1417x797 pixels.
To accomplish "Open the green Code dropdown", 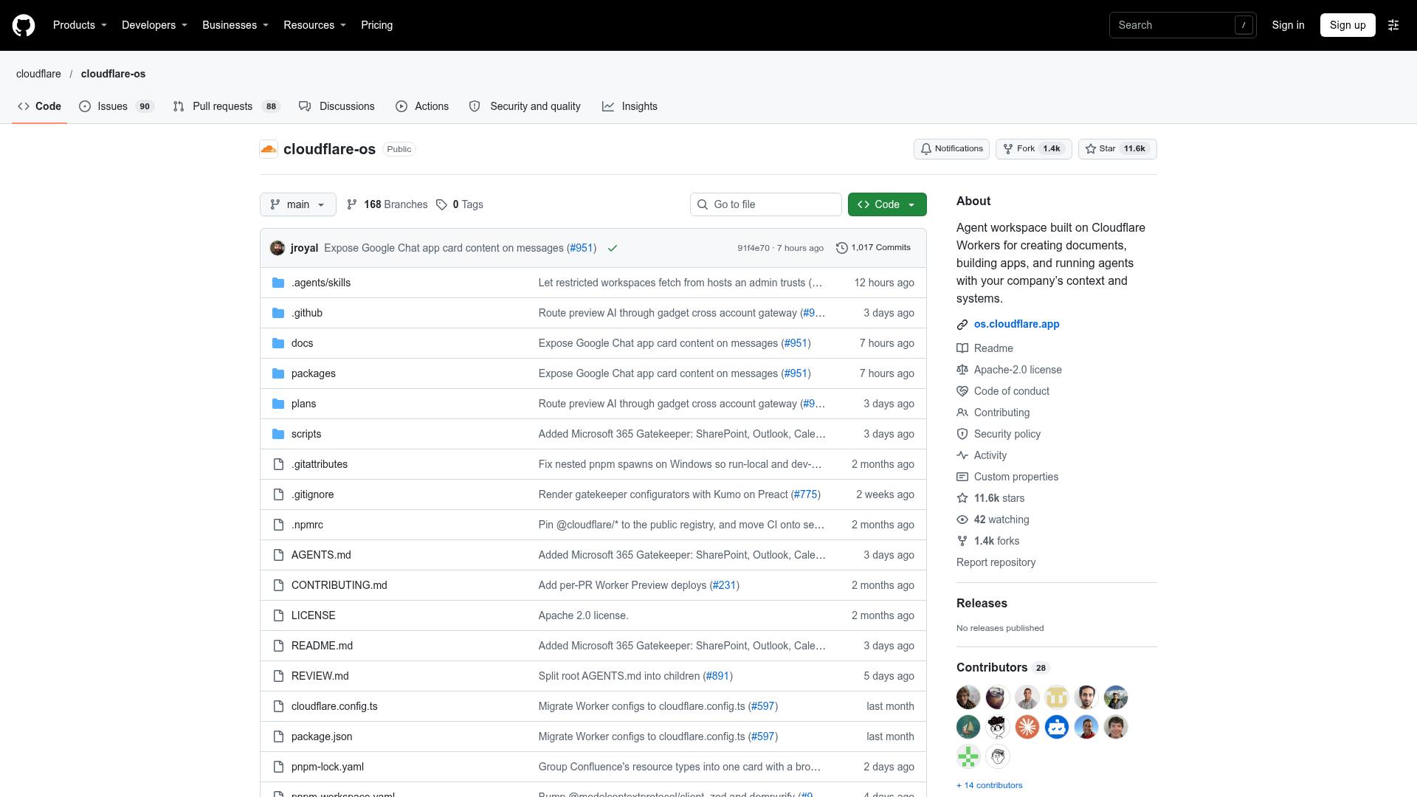I will [x=887, y=204].
